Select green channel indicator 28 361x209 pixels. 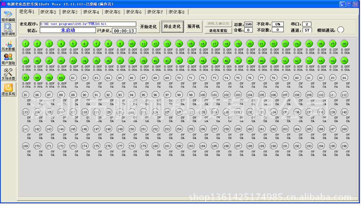[x=344, y=44]
